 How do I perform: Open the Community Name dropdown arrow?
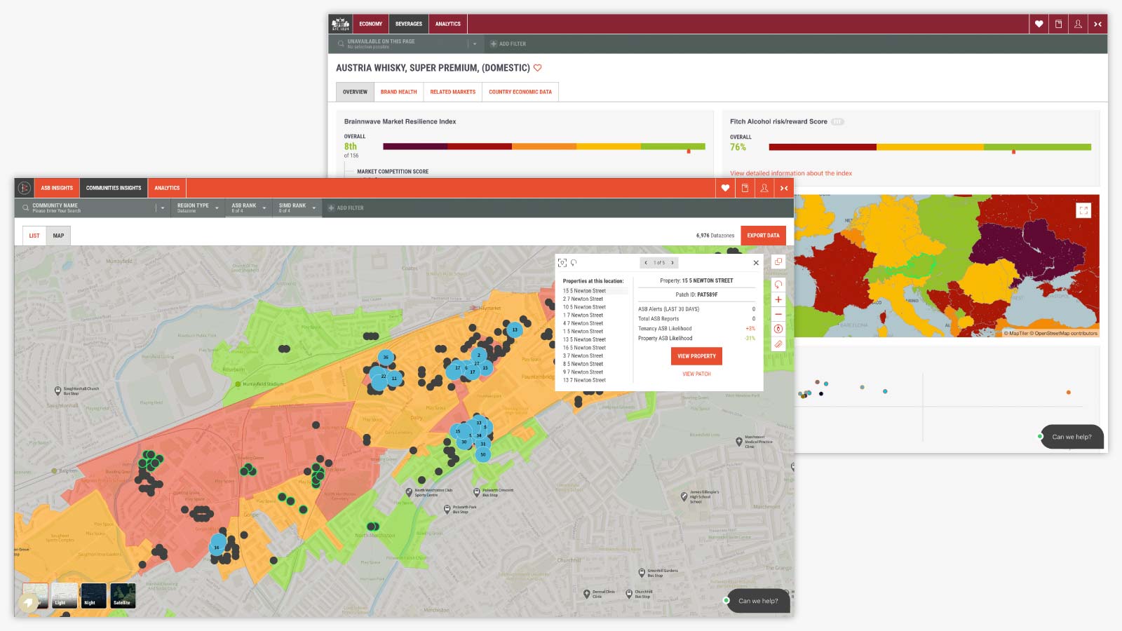(x=163, y=208)
